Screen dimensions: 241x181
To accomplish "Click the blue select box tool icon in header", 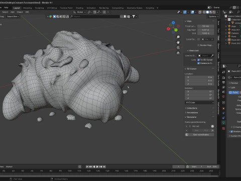I will point(54,17).
